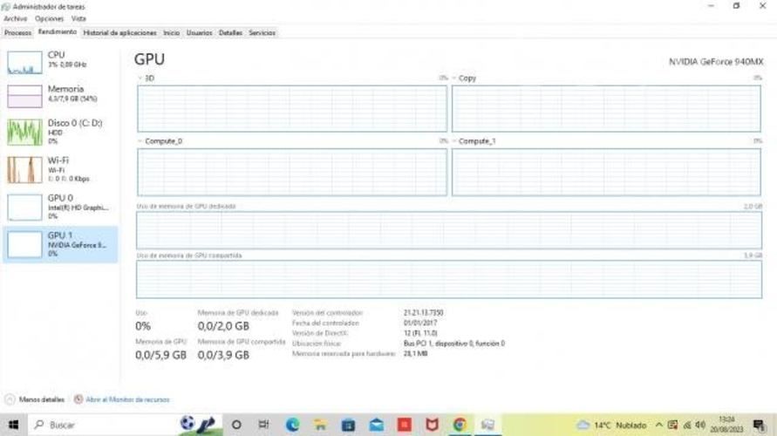Click the Task Manager title bar icon
This screenshot has width=777, height=436.
click(x=6, y=7)
